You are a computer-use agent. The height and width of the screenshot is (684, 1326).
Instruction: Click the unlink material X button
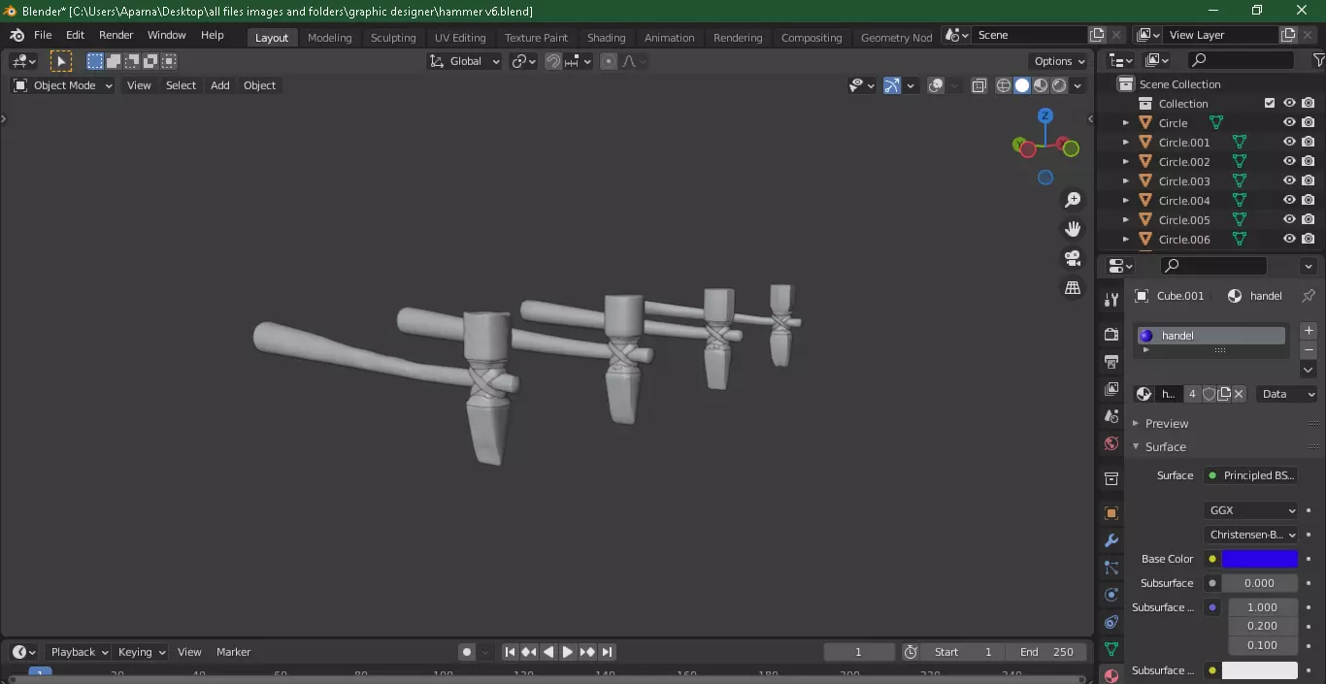[x=1239, y=394]
